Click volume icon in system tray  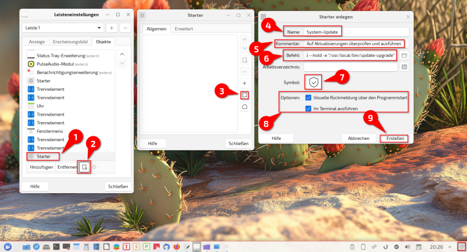(x=407, y=247)
